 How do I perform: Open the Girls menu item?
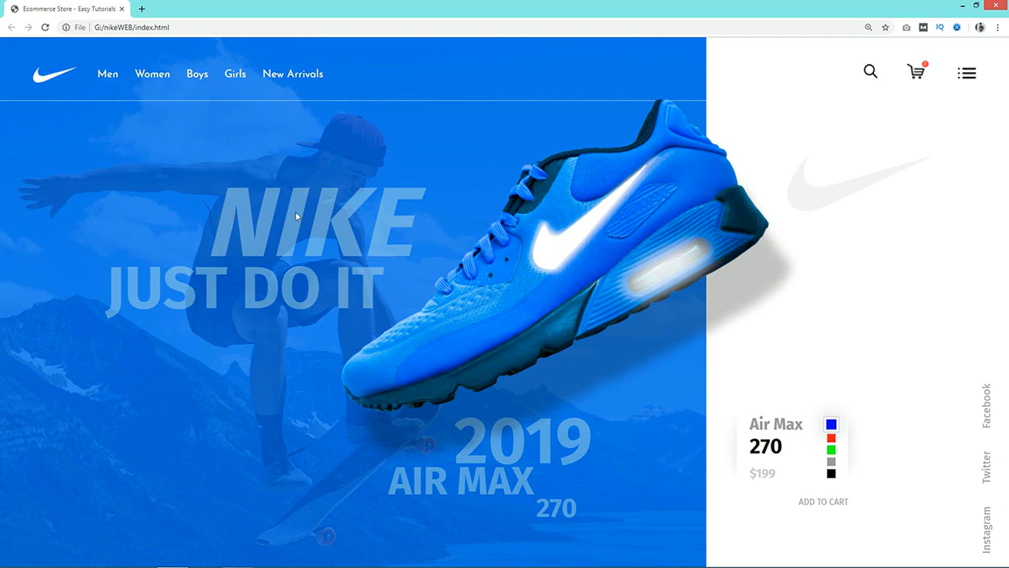point(235,74)
